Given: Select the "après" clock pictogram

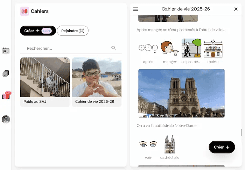Looking at the screenshot, I should (148, 48).
